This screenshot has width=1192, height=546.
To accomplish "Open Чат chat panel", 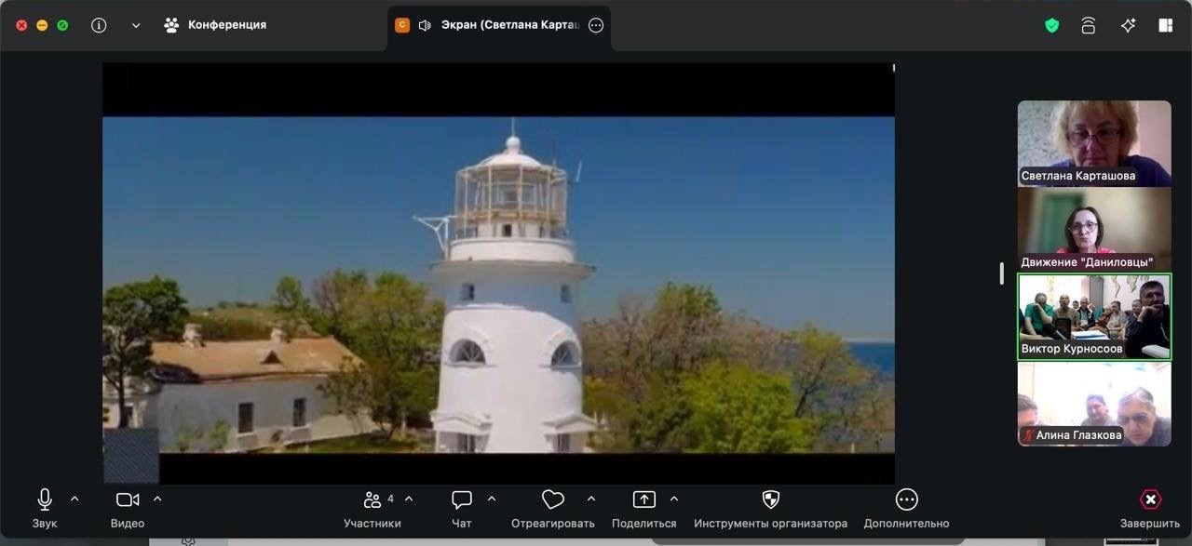I will [462, 510].
